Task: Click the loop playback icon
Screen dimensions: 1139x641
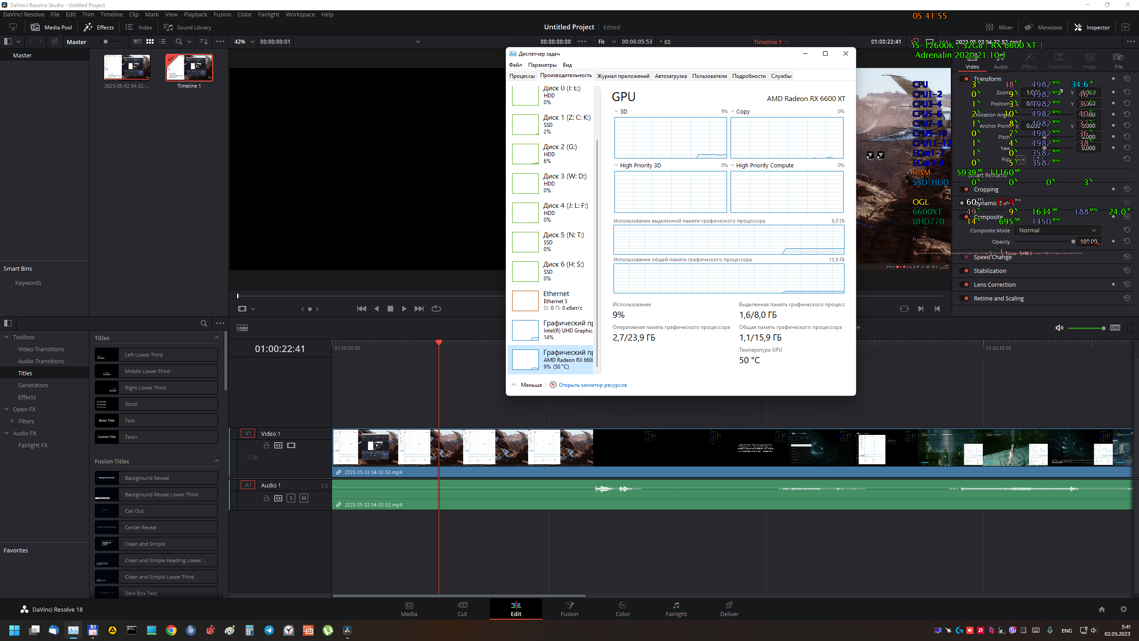Action: click(436, 308)
